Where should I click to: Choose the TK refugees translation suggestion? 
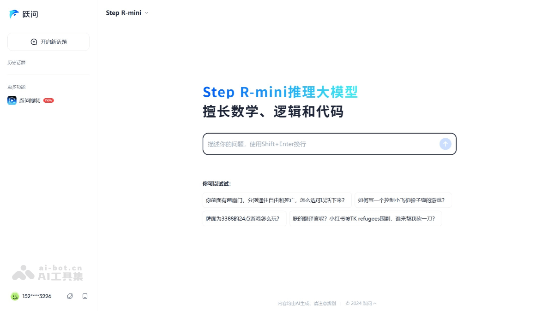pos(365,218)
